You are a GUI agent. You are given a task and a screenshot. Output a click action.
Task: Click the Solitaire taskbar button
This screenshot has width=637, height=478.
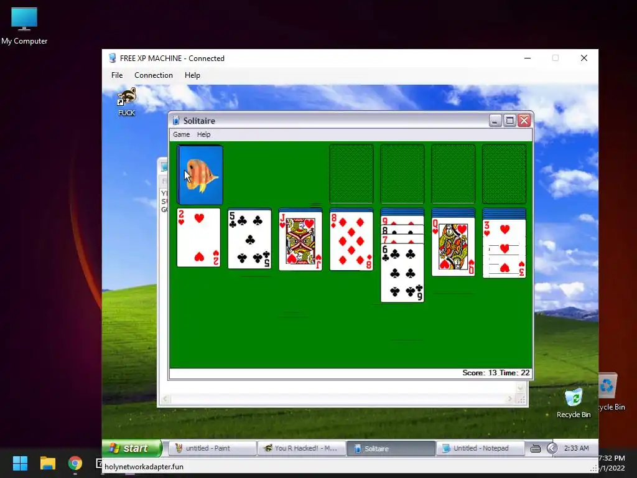391,448
